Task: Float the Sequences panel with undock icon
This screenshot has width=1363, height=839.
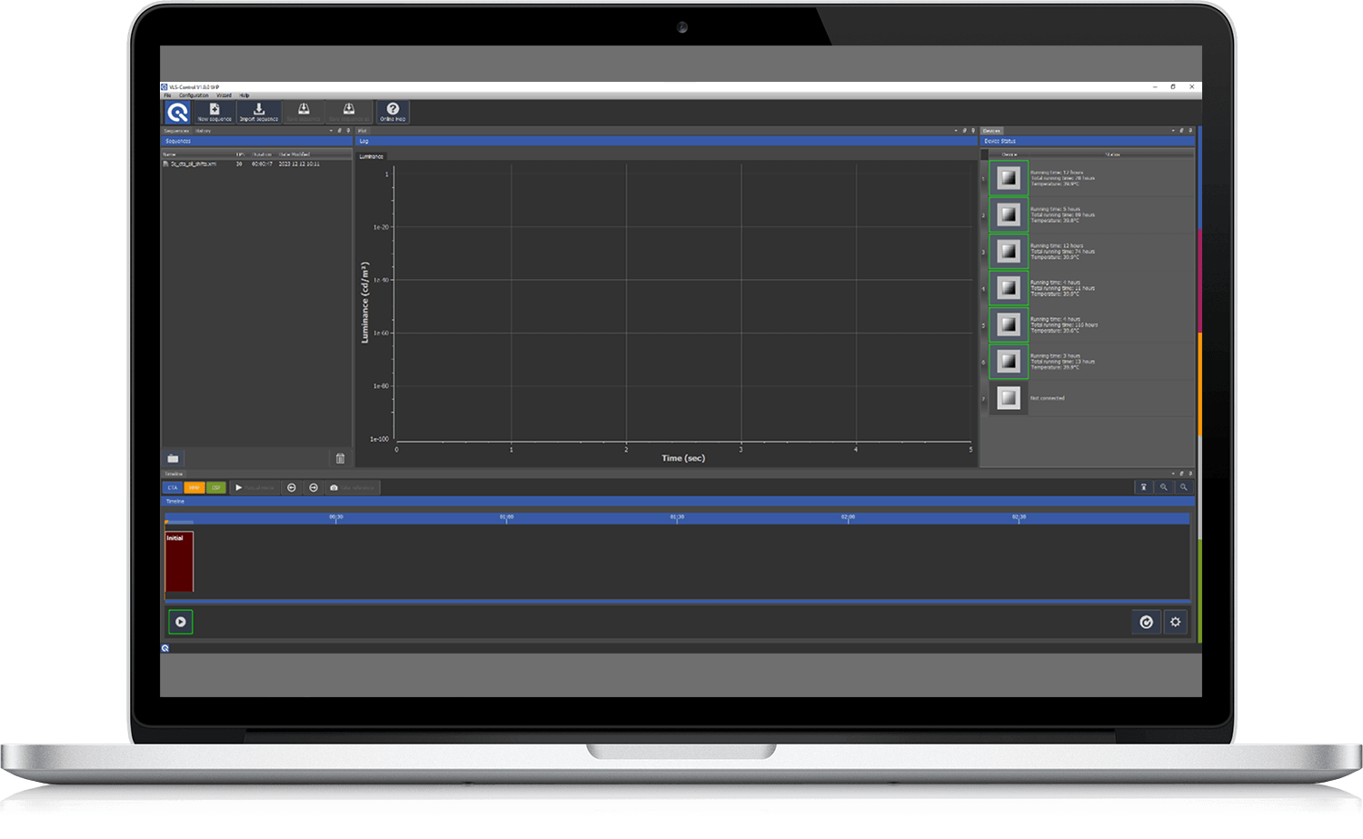Action: pyautogui.click(x=340, y=131)
